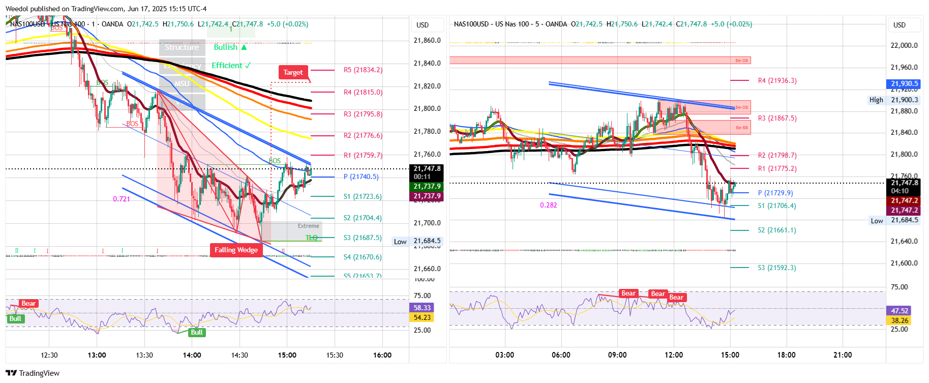Click the 21,600.0 price axis label
Viewport: 929px width, 383px height.
[x=904, y=263]
